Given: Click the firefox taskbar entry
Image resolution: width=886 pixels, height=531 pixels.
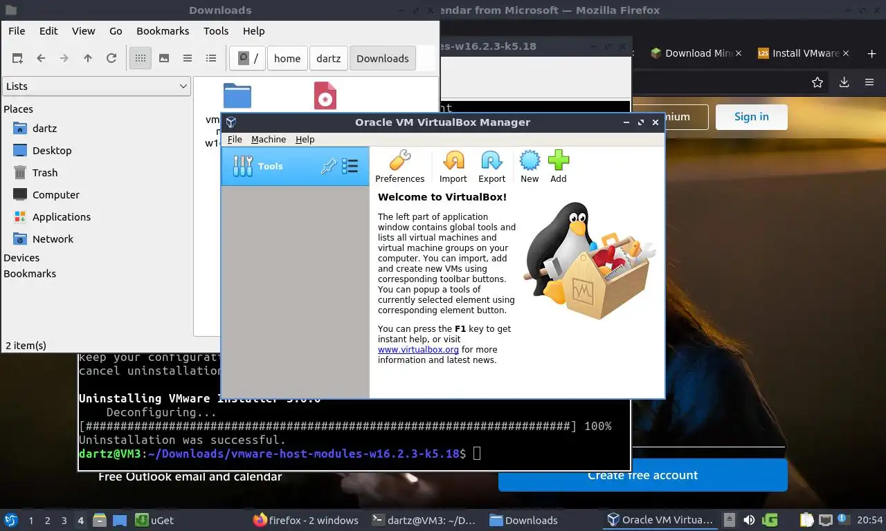Looking at the screenshot, I should (x=306, y=520).
